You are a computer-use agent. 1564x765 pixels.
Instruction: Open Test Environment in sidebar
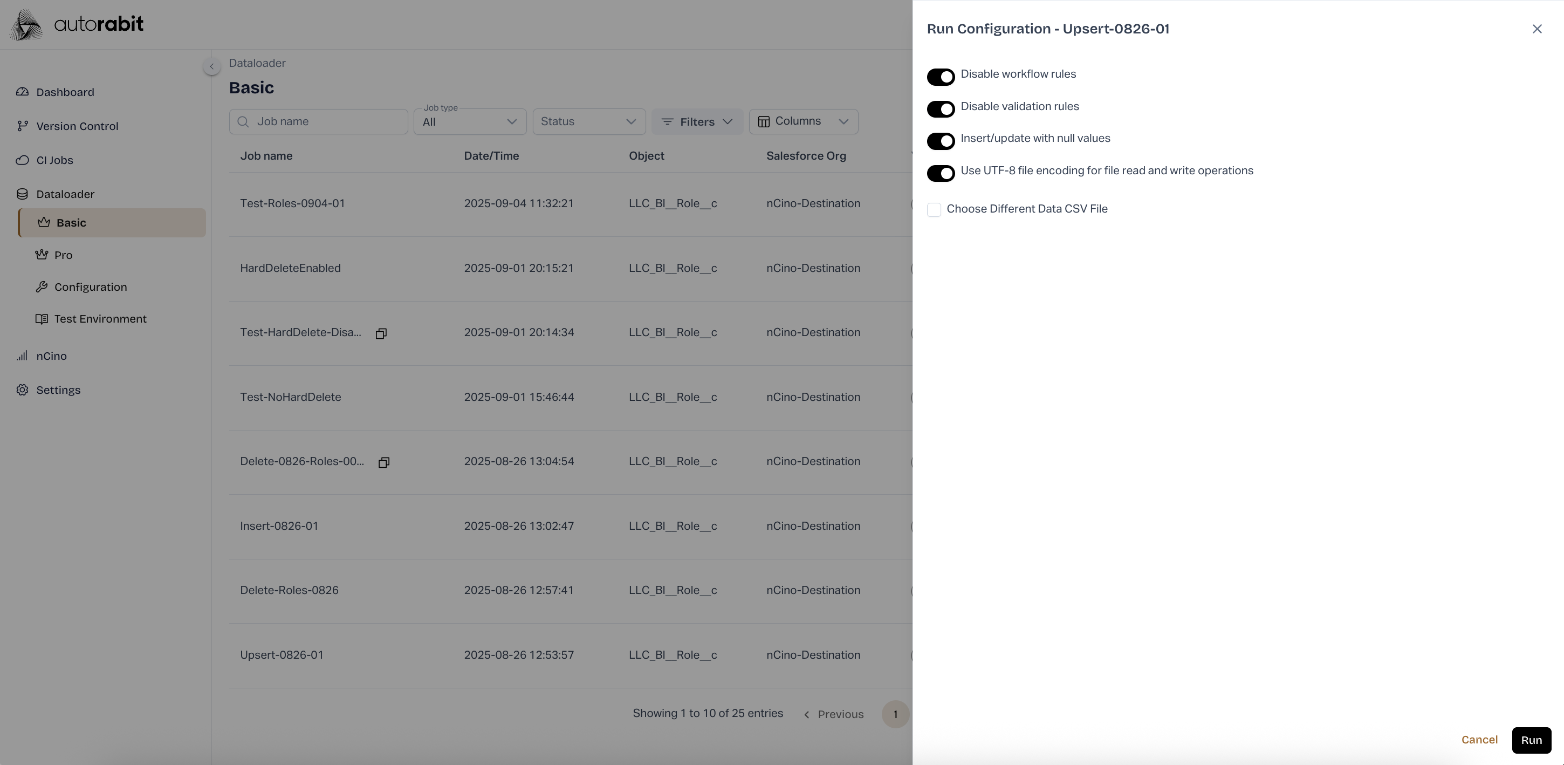point(100,319)
